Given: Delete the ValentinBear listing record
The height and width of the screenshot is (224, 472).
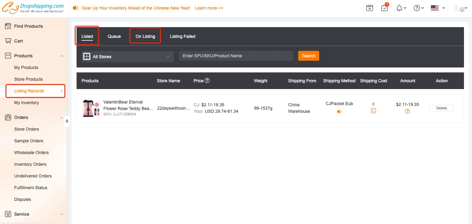Looking at the screenshot, I should [x=441, y=108].
